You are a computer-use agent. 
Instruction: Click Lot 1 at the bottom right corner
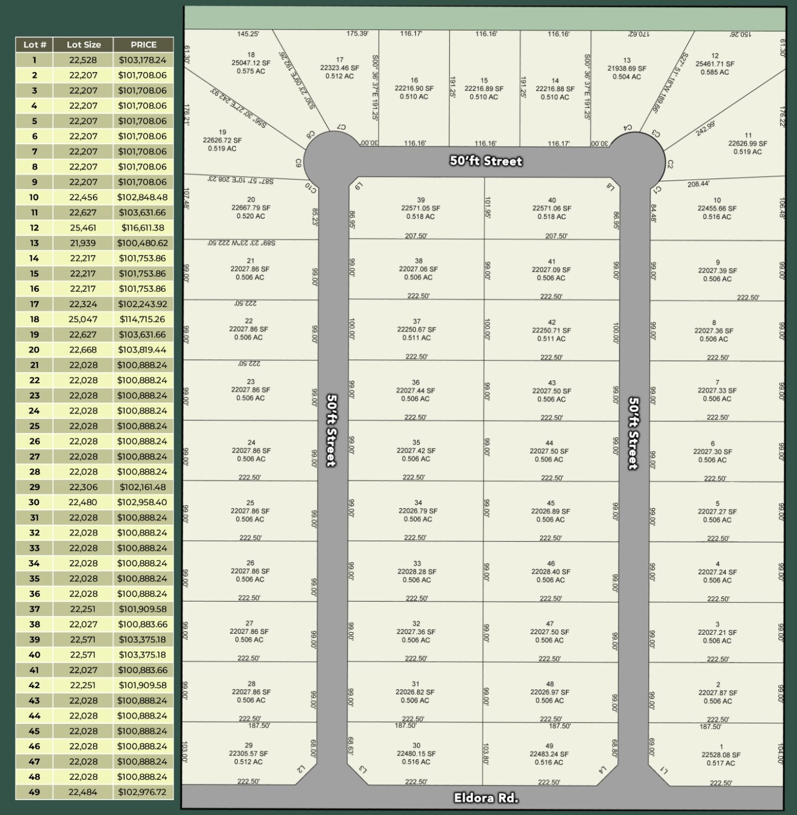tap(722, 753)
